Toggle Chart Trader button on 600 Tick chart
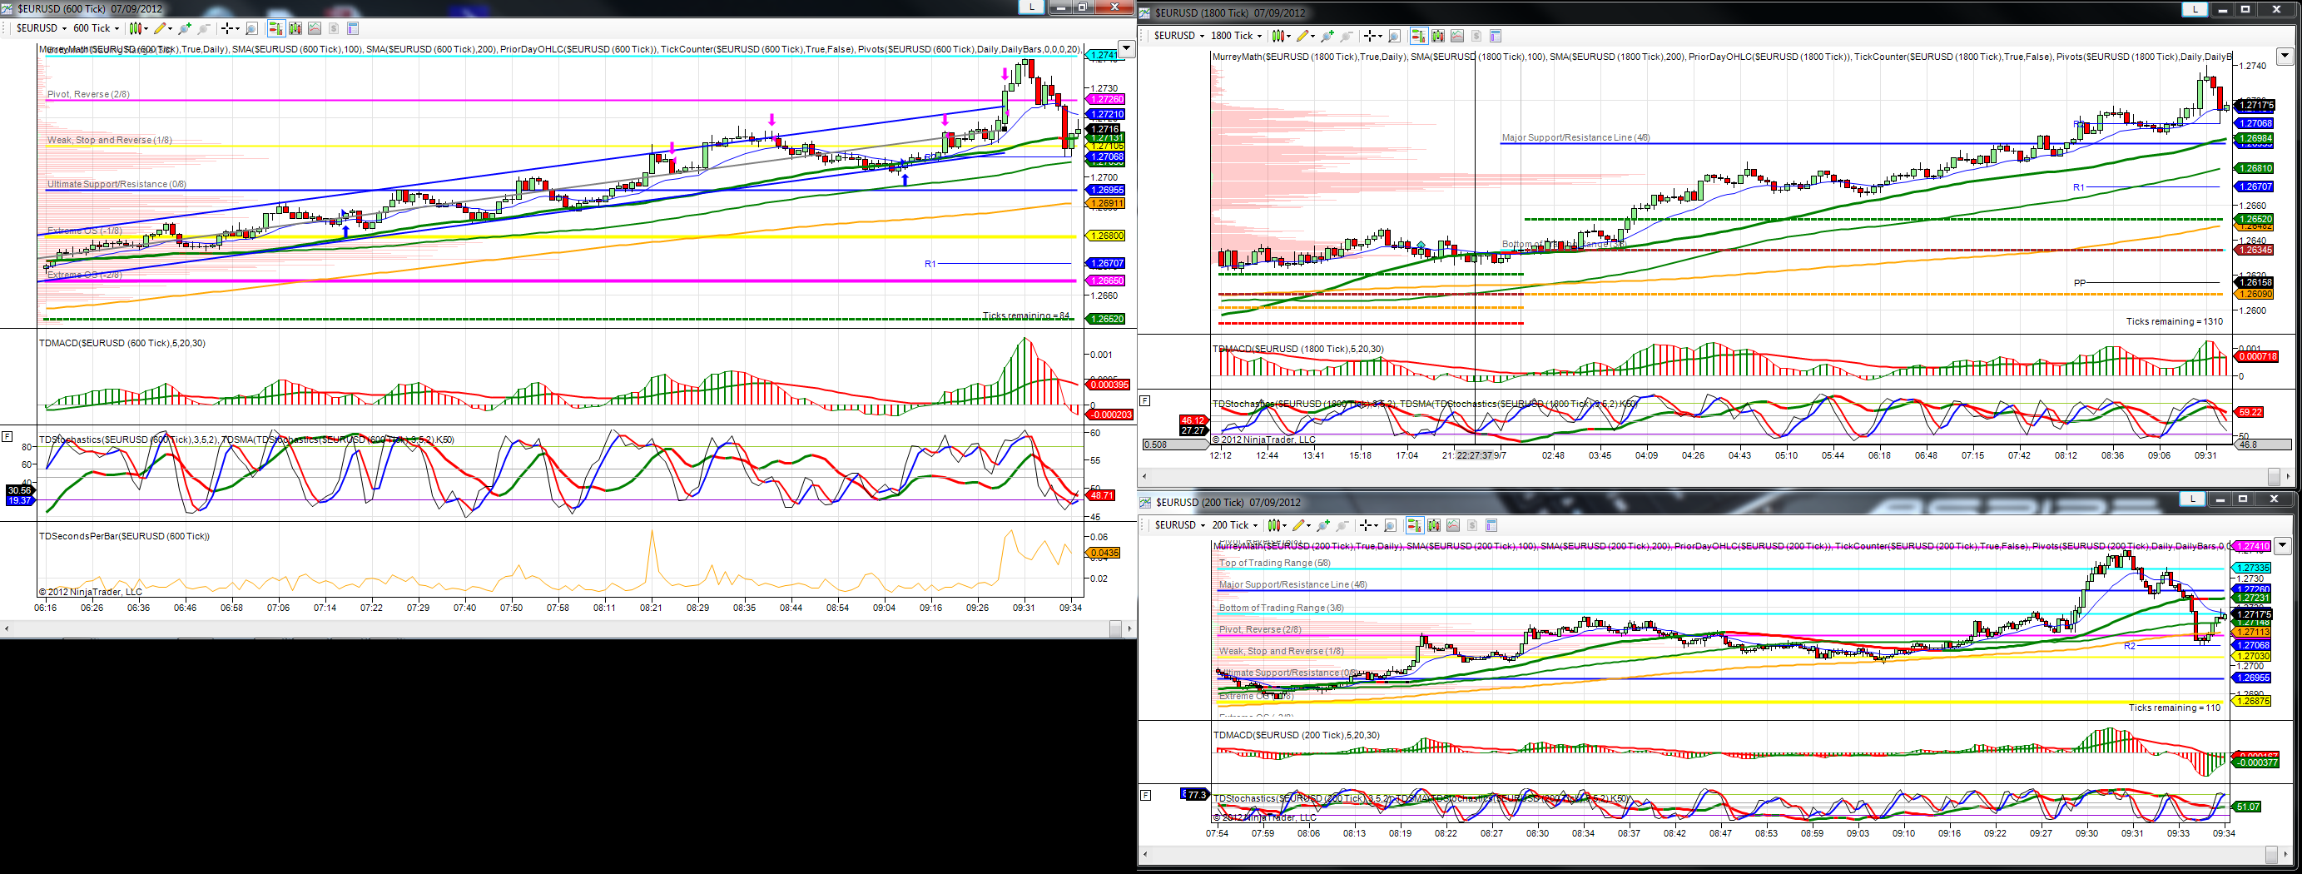2302x874 pixels. (277, 28)
